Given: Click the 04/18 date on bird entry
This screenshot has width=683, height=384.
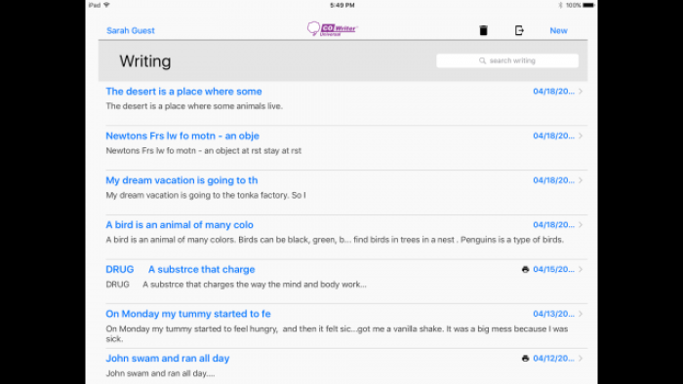Looking at the screenshot, I should 553,225.
